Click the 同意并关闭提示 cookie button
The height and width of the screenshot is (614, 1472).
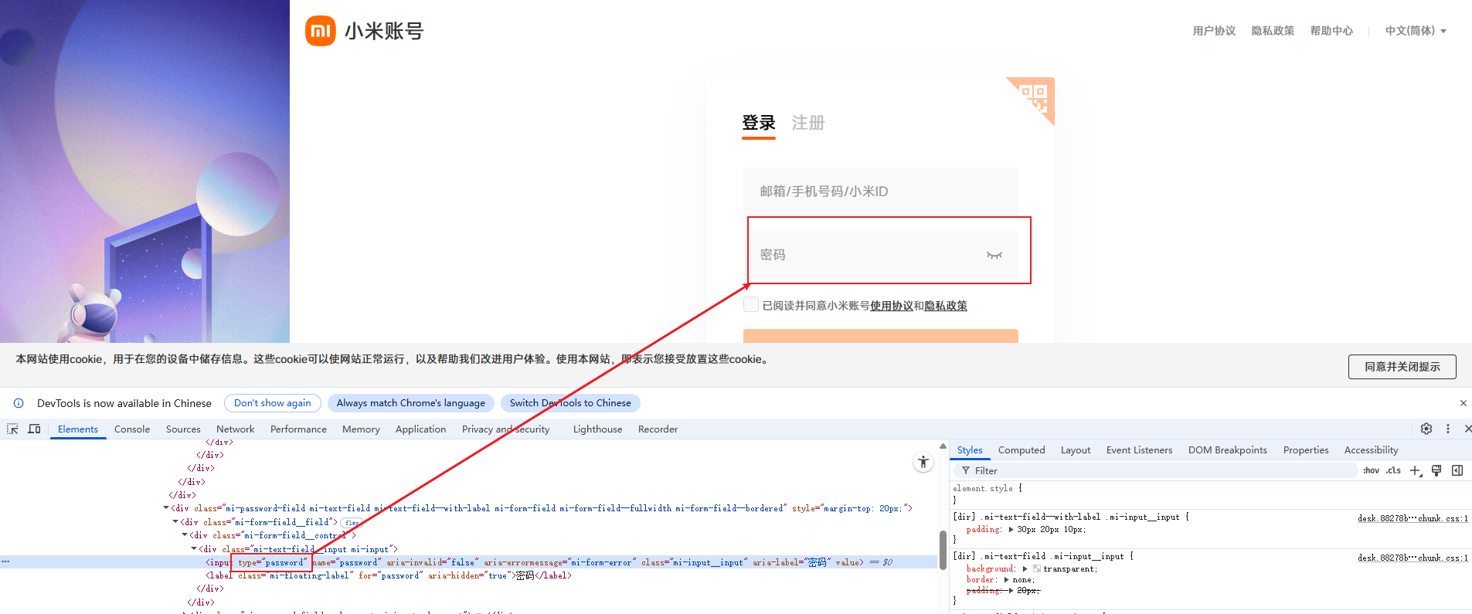click(1402, 367)
